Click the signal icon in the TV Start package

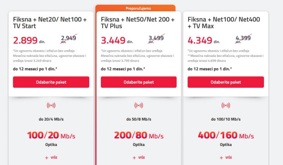click(x=51, y=105)
